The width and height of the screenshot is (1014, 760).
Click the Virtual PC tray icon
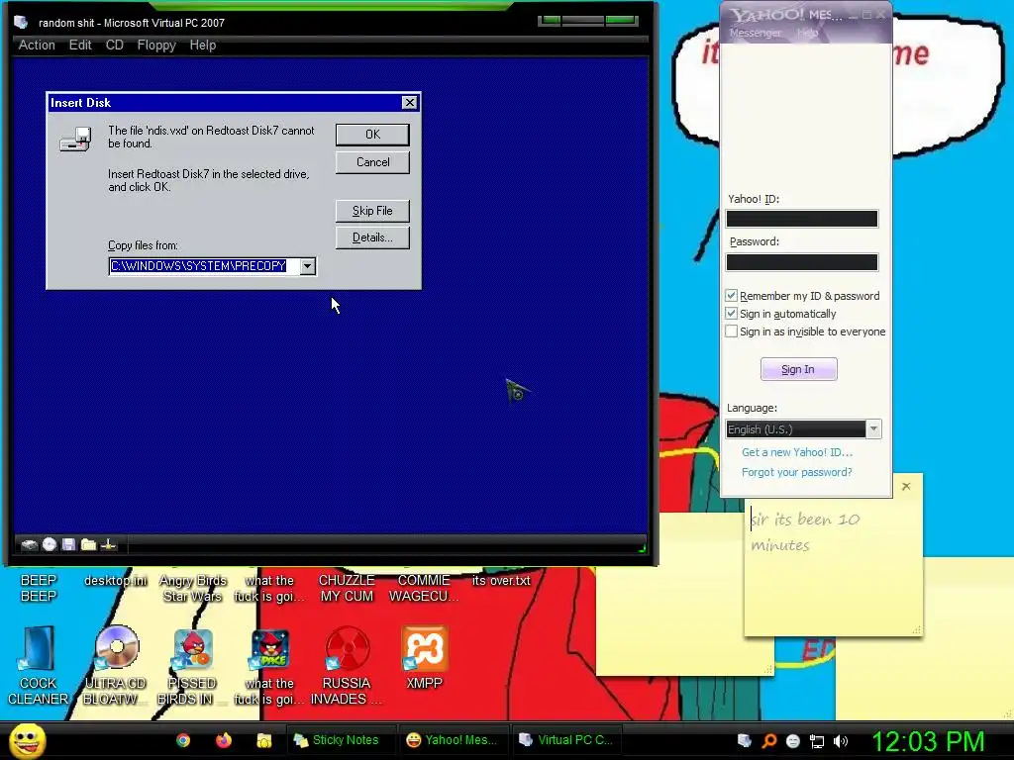coord(745,740)
